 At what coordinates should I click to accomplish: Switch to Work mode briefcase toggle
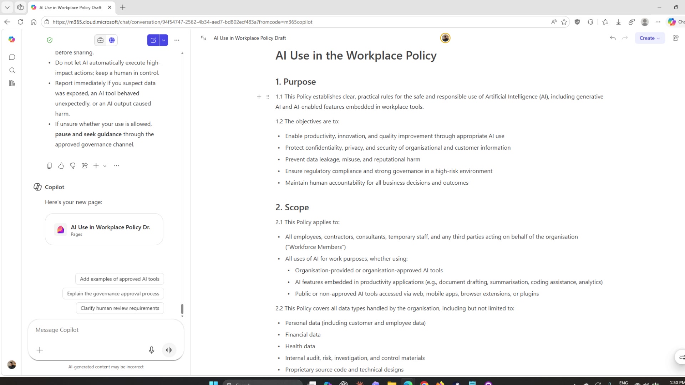coord(100,40)
